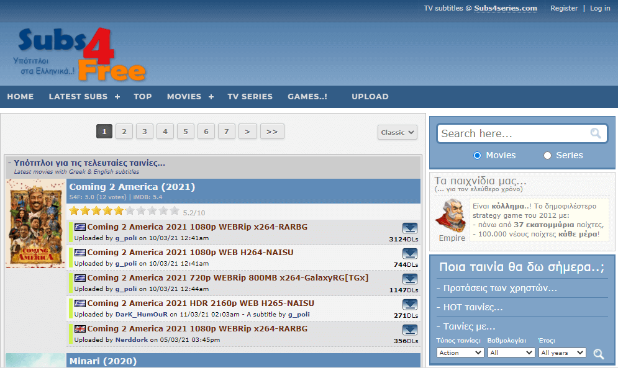
Task: Click the magnifier icon in search box
Action: click(596, 133)
